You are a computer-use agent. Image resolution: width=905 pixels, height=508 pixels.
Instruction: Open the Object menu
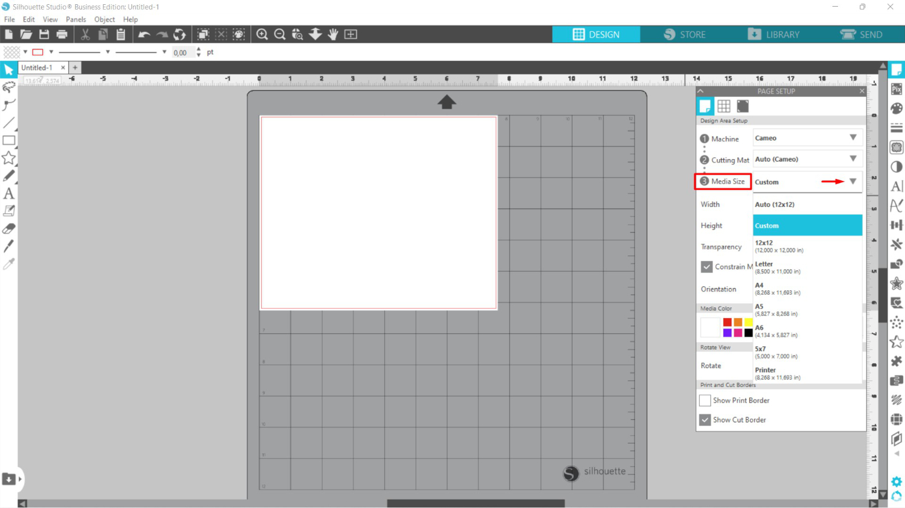[x=104, y=19]
